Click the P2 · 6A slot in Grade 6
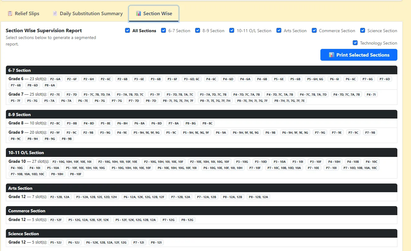 pyautogui.click(x=56, y=79)
